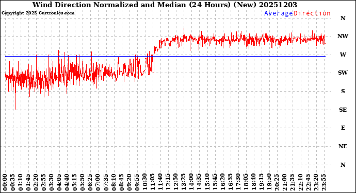This screenshot has width=356, height=193.
Task: Click the 15:10 time label
Action: (x=207, y=182)
